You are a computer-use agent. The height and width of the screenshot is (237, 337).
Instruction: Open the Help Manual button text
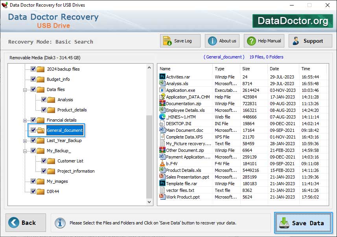point(269,41)
